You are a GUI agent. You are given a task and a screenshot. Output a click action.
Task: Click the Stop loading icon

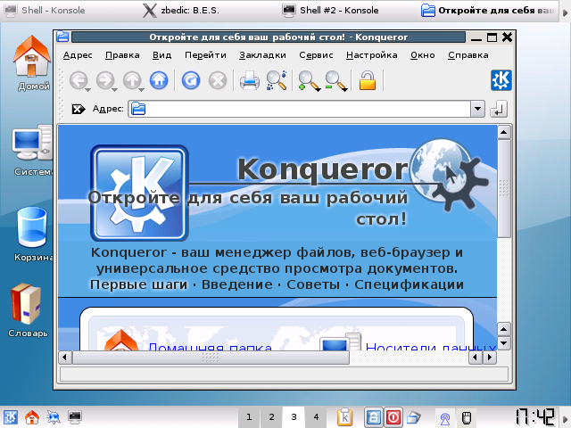coord(218,80)
